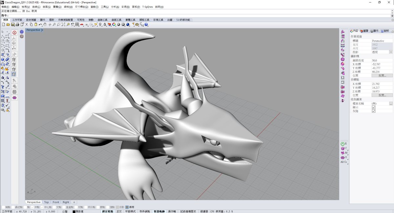Select the Pan hand icon
Screen dimensions: 394x213
(x=45, y=25)
